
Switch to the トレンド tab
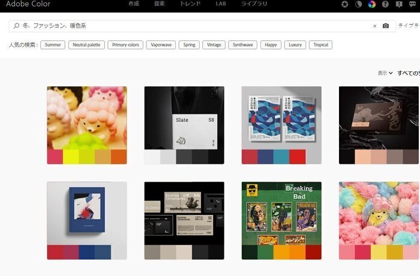190,4
